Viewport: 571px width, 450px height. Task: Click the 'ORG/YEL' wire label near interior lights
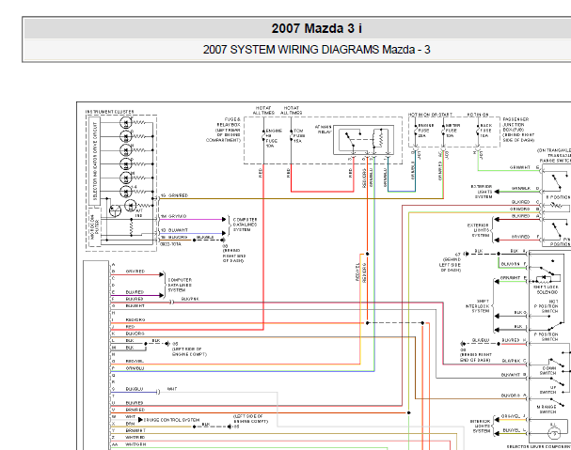[511, 416]
